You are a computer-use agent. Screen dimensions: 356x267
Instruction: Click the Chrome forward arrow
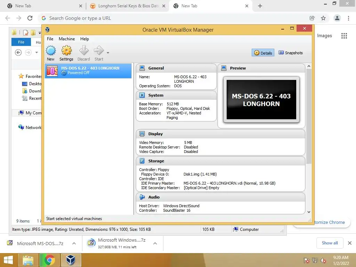click(x=19, y=18)
